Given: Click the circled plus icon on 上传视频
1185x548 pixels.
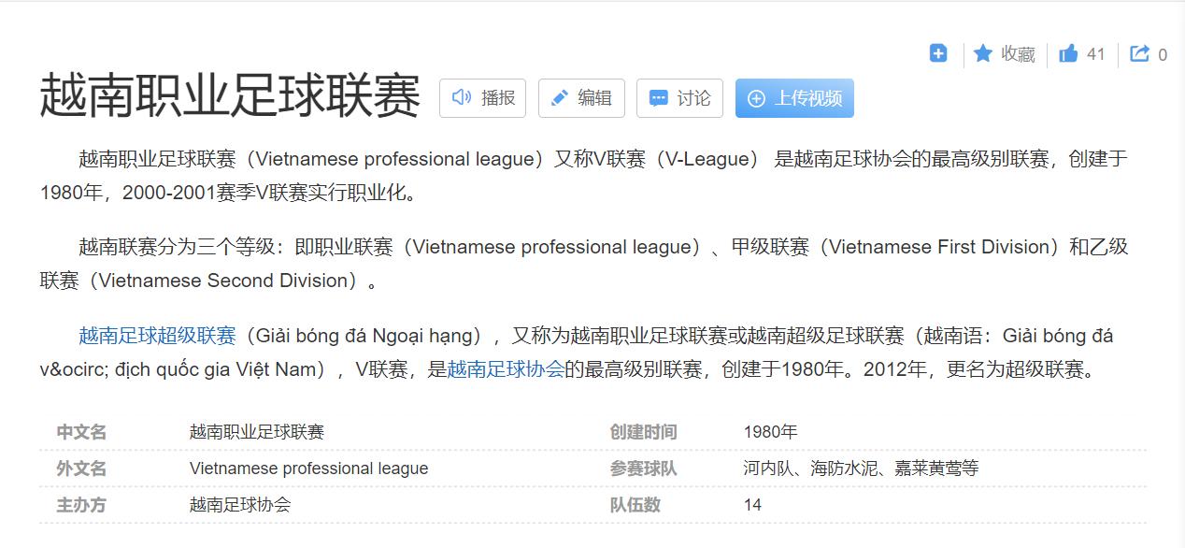Looking at the screenshot, I should point(756,97).
